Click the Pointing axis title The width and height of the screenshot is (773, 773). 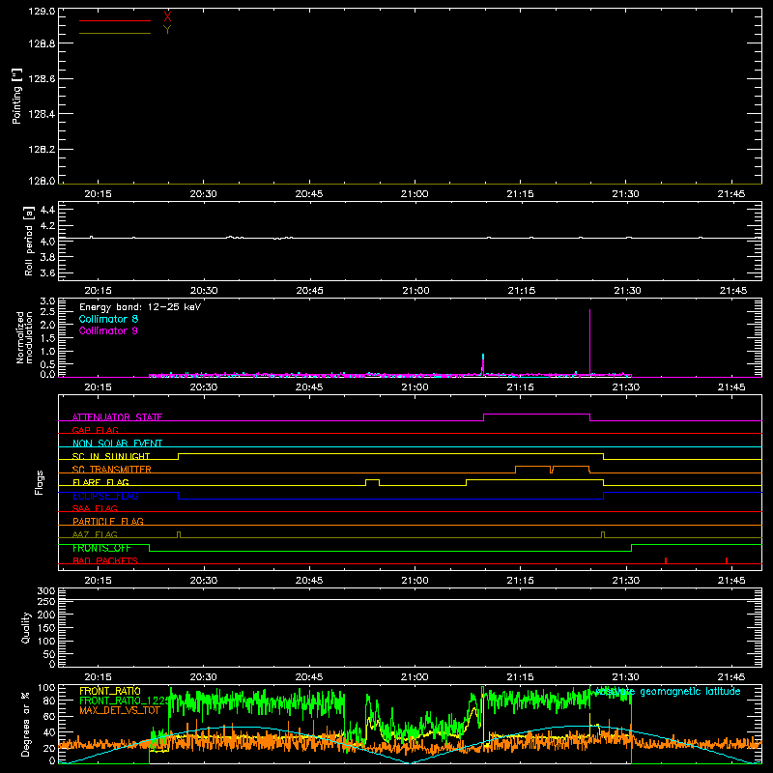click(17, 96)
